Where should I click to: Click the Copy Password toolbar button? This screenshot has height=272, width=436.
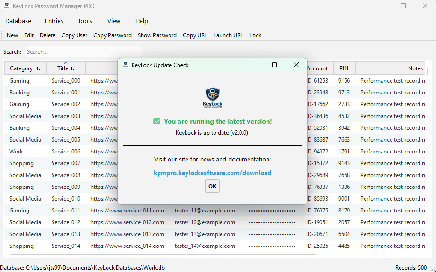click(x=112, y=35)
